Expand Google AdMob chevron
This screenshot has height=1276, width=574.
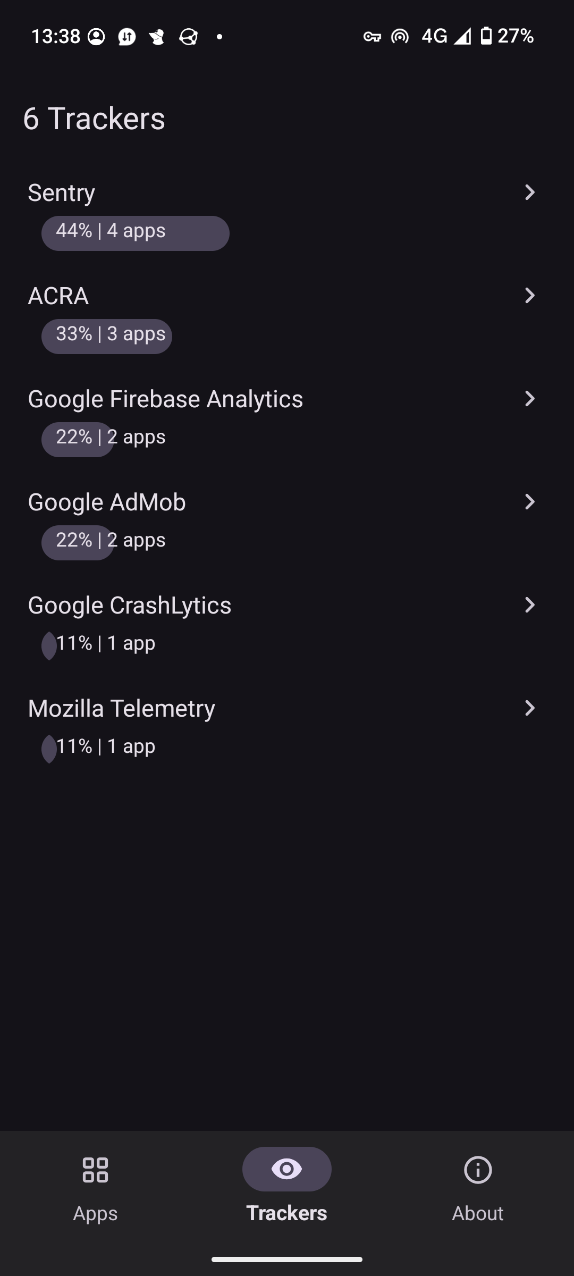pos(529,502)
